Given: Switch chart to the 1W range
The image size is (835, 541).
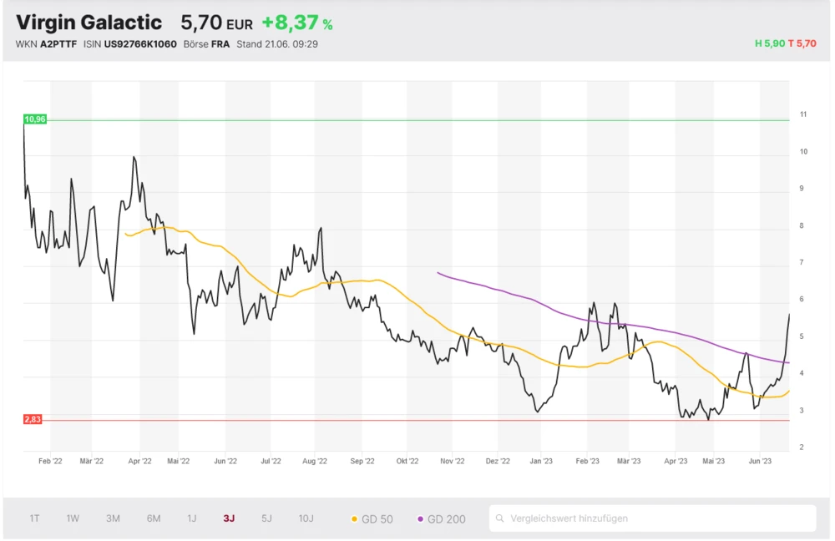Looking at the screenshot, I should pyautogui.click(x=73, y=518).
